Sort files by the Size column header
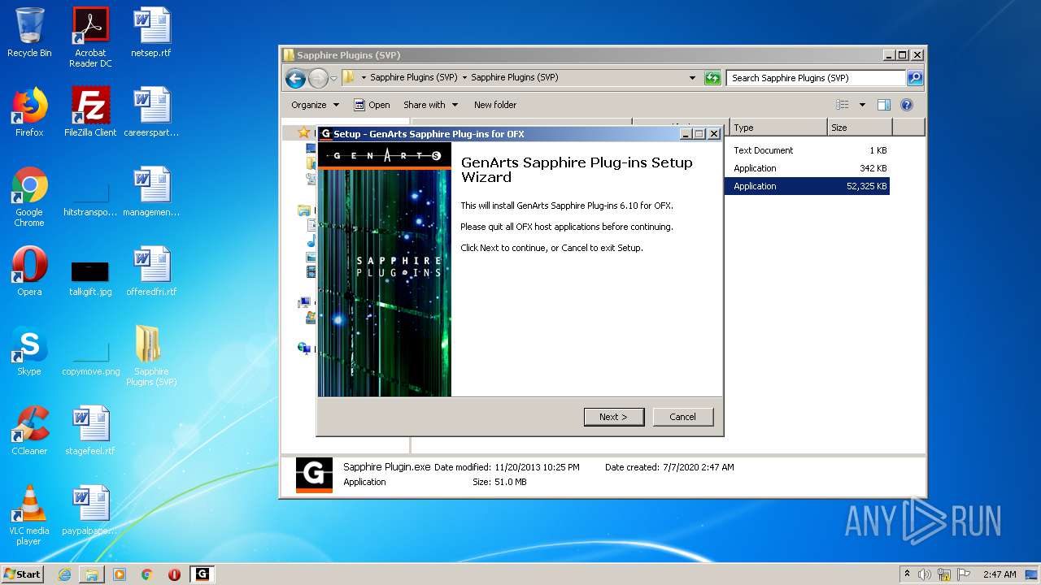Image resolution: width=1041 pixels, height=585 pixels. pos(860,128)
